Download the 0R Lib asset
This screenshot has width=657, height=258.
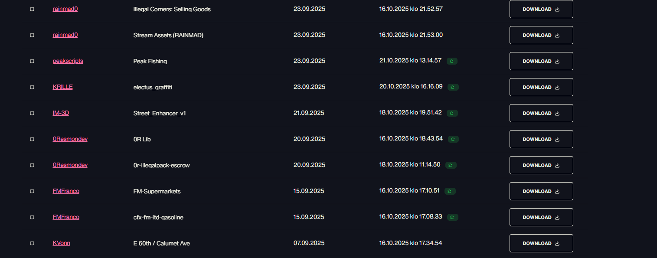pyautogui.click(x=541, y=139)
